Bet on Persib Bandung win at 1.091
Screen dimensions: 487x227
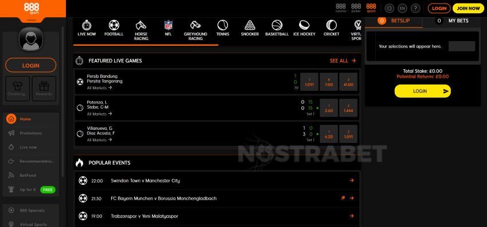point(309,82)
